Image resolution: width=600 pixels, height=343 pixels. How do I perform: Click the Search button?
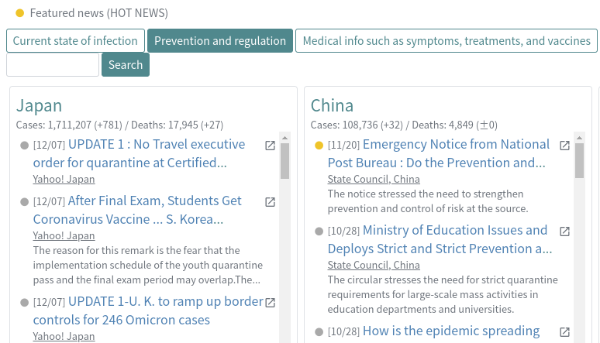(x=126, y=64)
